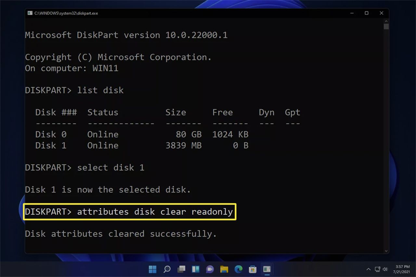
Task: Click Online status in Disk 0 row
Action: coord(103,134)
